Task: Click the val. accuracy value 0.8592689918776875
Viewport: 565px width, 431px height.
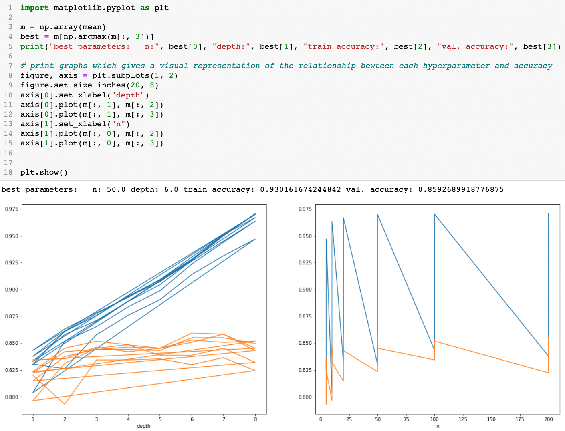Action: coord(461,189)
